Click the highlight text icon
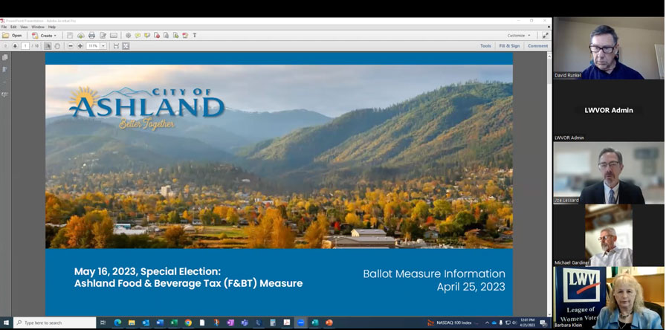 click(x=147, y=36)
